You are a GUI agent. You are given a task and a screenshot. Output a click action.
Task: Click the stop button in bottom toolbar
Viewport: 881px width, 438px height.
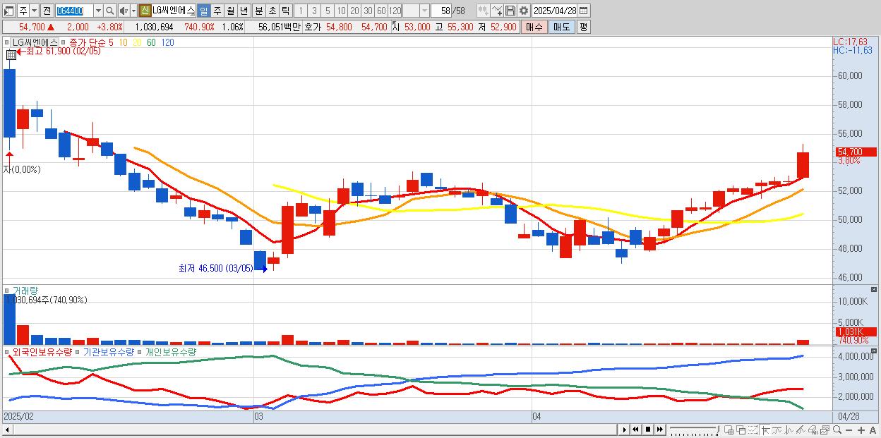648,430
